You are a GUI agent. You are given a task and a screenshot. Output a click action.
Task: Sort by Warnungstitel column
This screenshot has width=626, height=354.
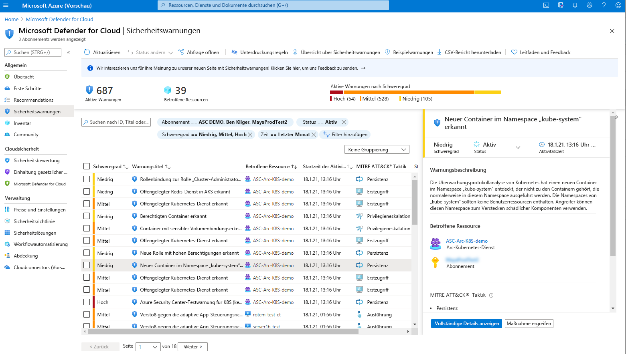[168, 167]
